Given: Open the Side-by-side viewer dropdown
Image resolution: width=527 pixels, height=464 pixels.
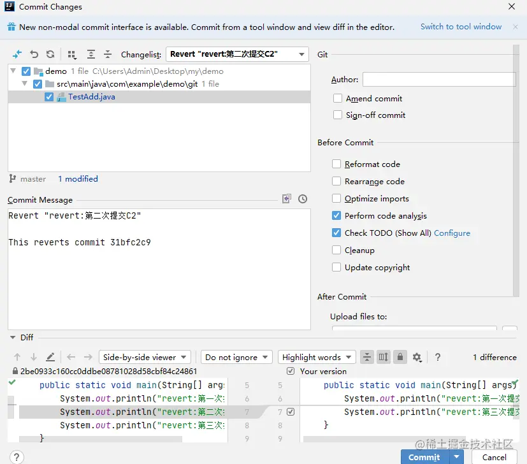Looking at the screenshot, I should pyautogui.click(x=145, y=357).
